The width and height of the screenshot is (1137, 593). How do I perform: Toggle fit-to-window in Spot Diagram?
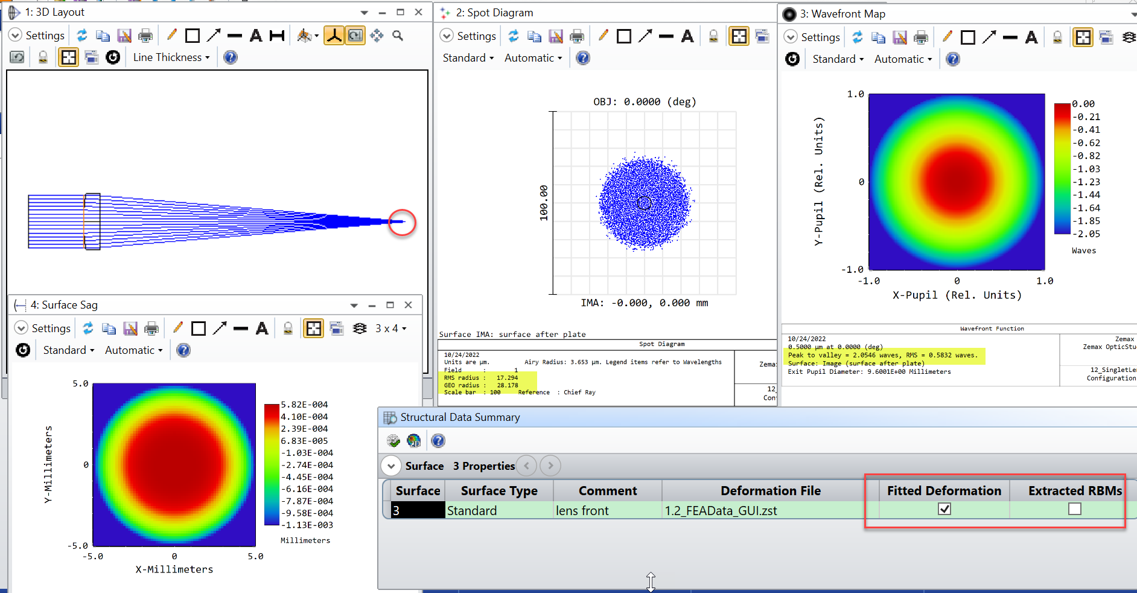739,36
